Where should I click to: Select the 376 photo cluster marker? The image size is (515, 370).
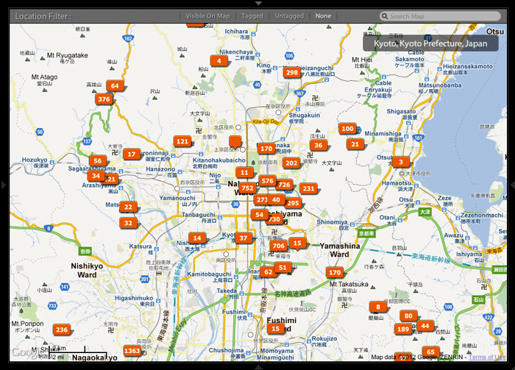tap(104, 99)
